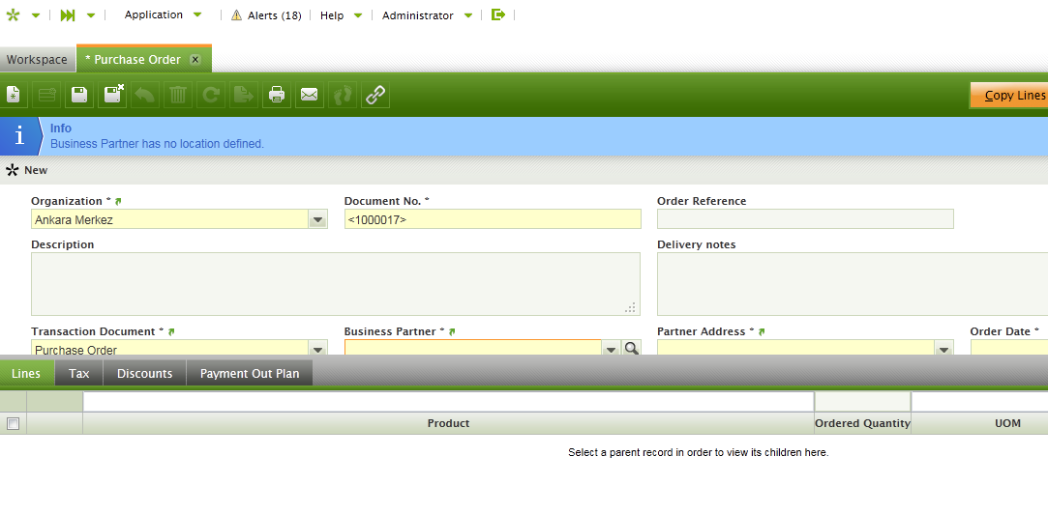1048x514 pixels.
Task: Click the Product column filter box
Action: [448, 402]
